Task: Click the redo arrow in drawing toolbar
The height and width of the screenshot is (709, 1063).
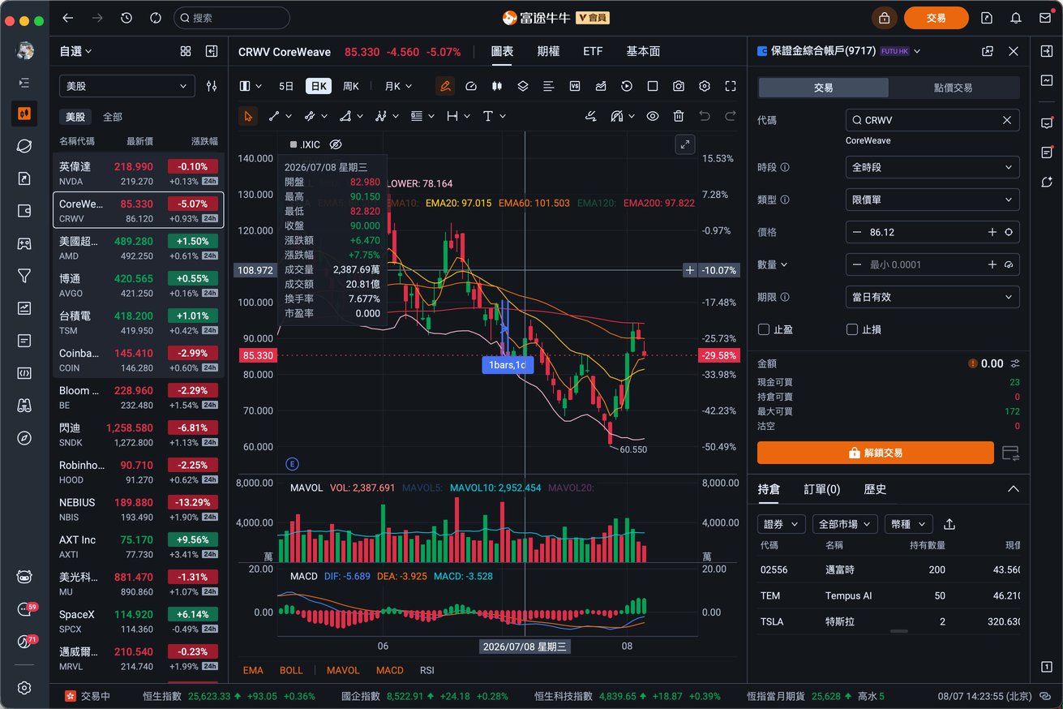Action: click(x=731, y=116)
